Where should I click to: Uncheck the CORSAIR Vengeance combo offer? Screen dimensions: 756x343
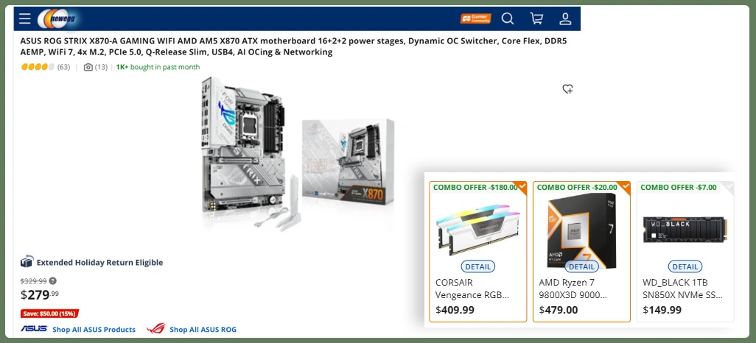tap(522, 187)
